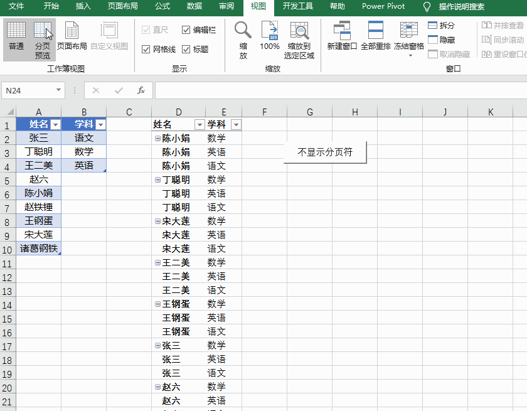Click the Name Box showing N24
This screenshot has height=411, width=527.
(x=29, y=90)
